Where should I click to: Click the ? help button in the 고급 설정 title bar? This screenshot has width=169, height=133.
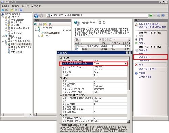pyautogui.click(x=127, y=53)
